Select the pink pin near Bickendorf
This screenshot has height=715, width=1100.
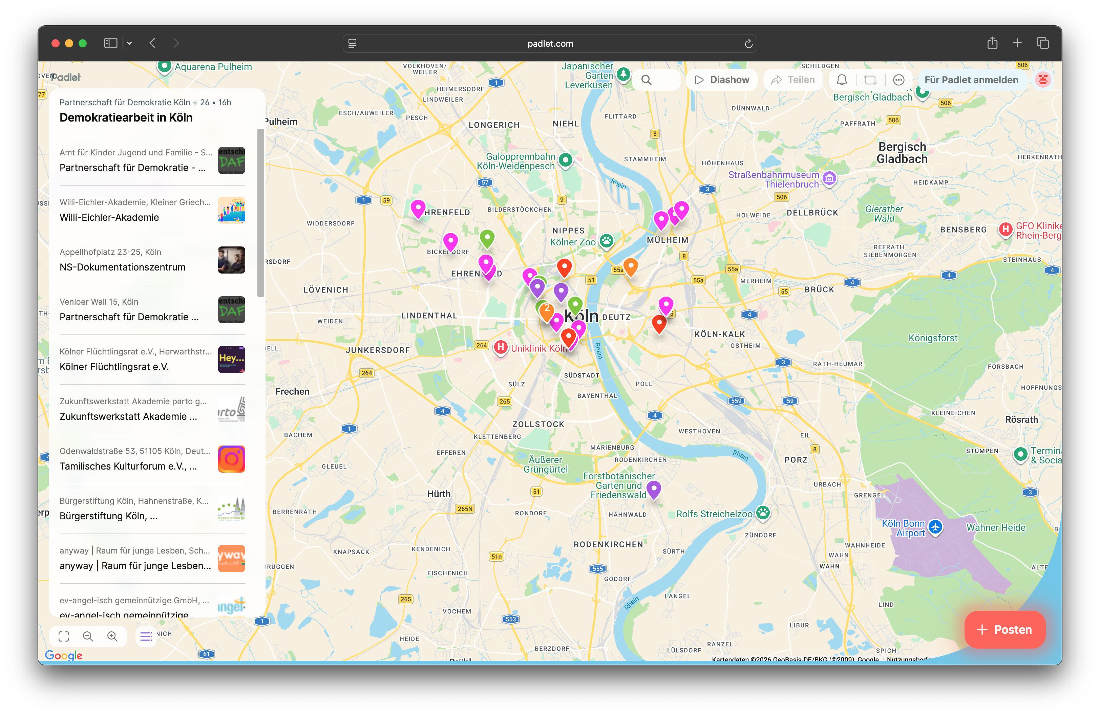pyautogui.click(x=450, y=242)
